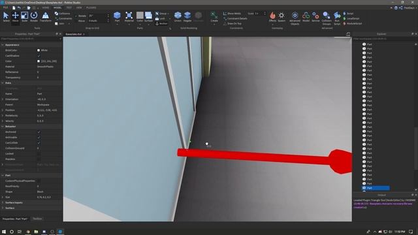Click the Coordinates option in Tools
The height and width of the screenshot is (235, 418).
[63, 18]
